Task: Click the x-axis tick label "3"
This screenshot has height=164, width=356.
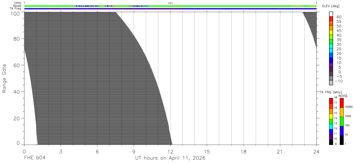Action: [61, 151]
